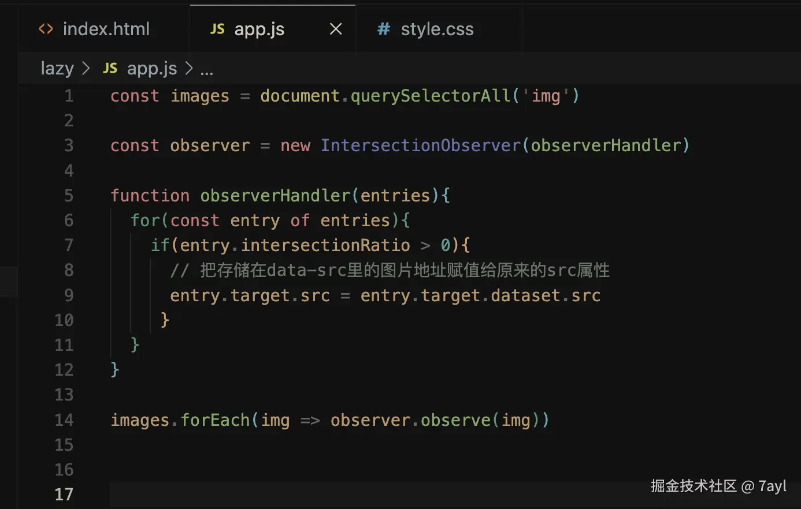
Task: Expand the chevron after lazy breadcrumb
Action: pyautogui.click(x=86, y=69)
